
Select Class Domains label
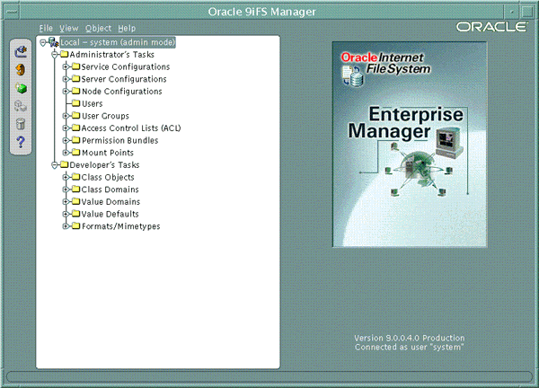pyautogui.click(x=110, y=190)
